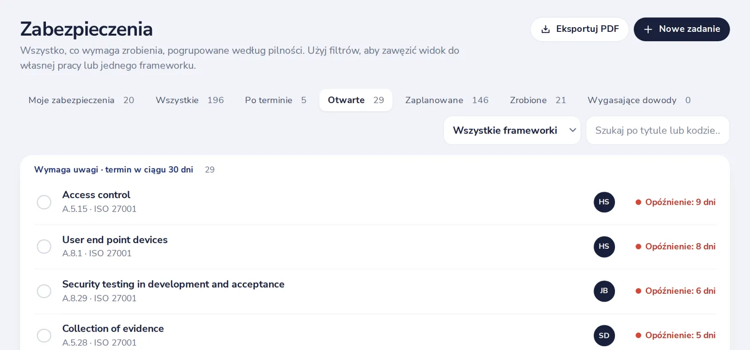Open User end point devices task
The height and width of the screenshot is (350, 750).
coord(115,240)
